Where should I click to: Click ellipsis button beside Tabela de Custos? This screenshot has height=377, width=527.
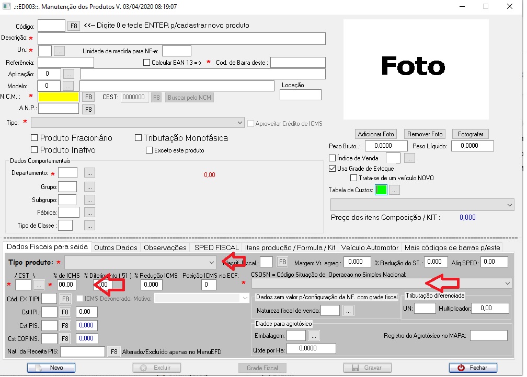pos(395,191)
